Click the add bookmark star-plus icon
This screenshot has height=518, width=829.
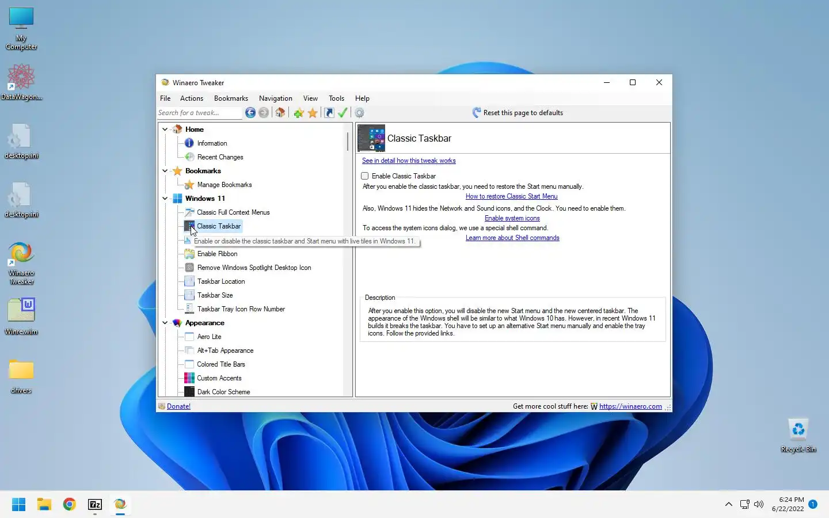298,113
